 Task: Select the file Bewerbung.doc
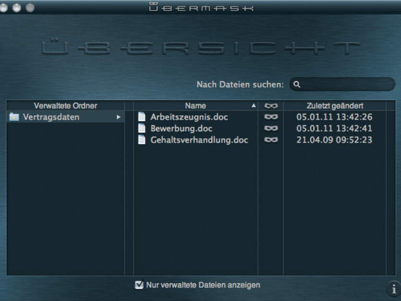click(x=181, y=129)
